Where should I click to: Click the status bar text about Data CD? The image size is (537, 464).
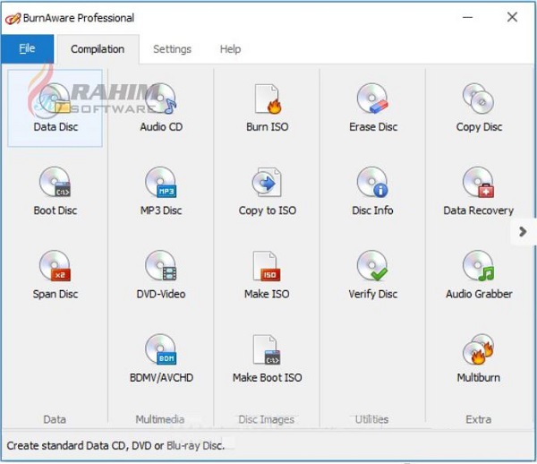[115, 445]
